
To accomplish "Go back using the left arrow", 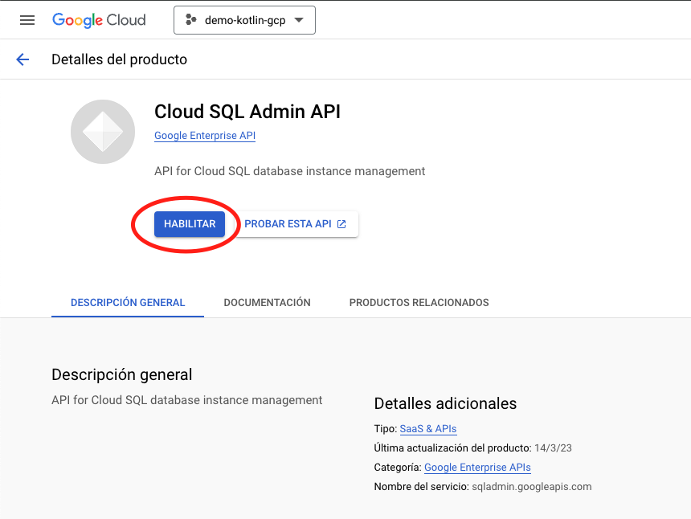I will 22,59.
